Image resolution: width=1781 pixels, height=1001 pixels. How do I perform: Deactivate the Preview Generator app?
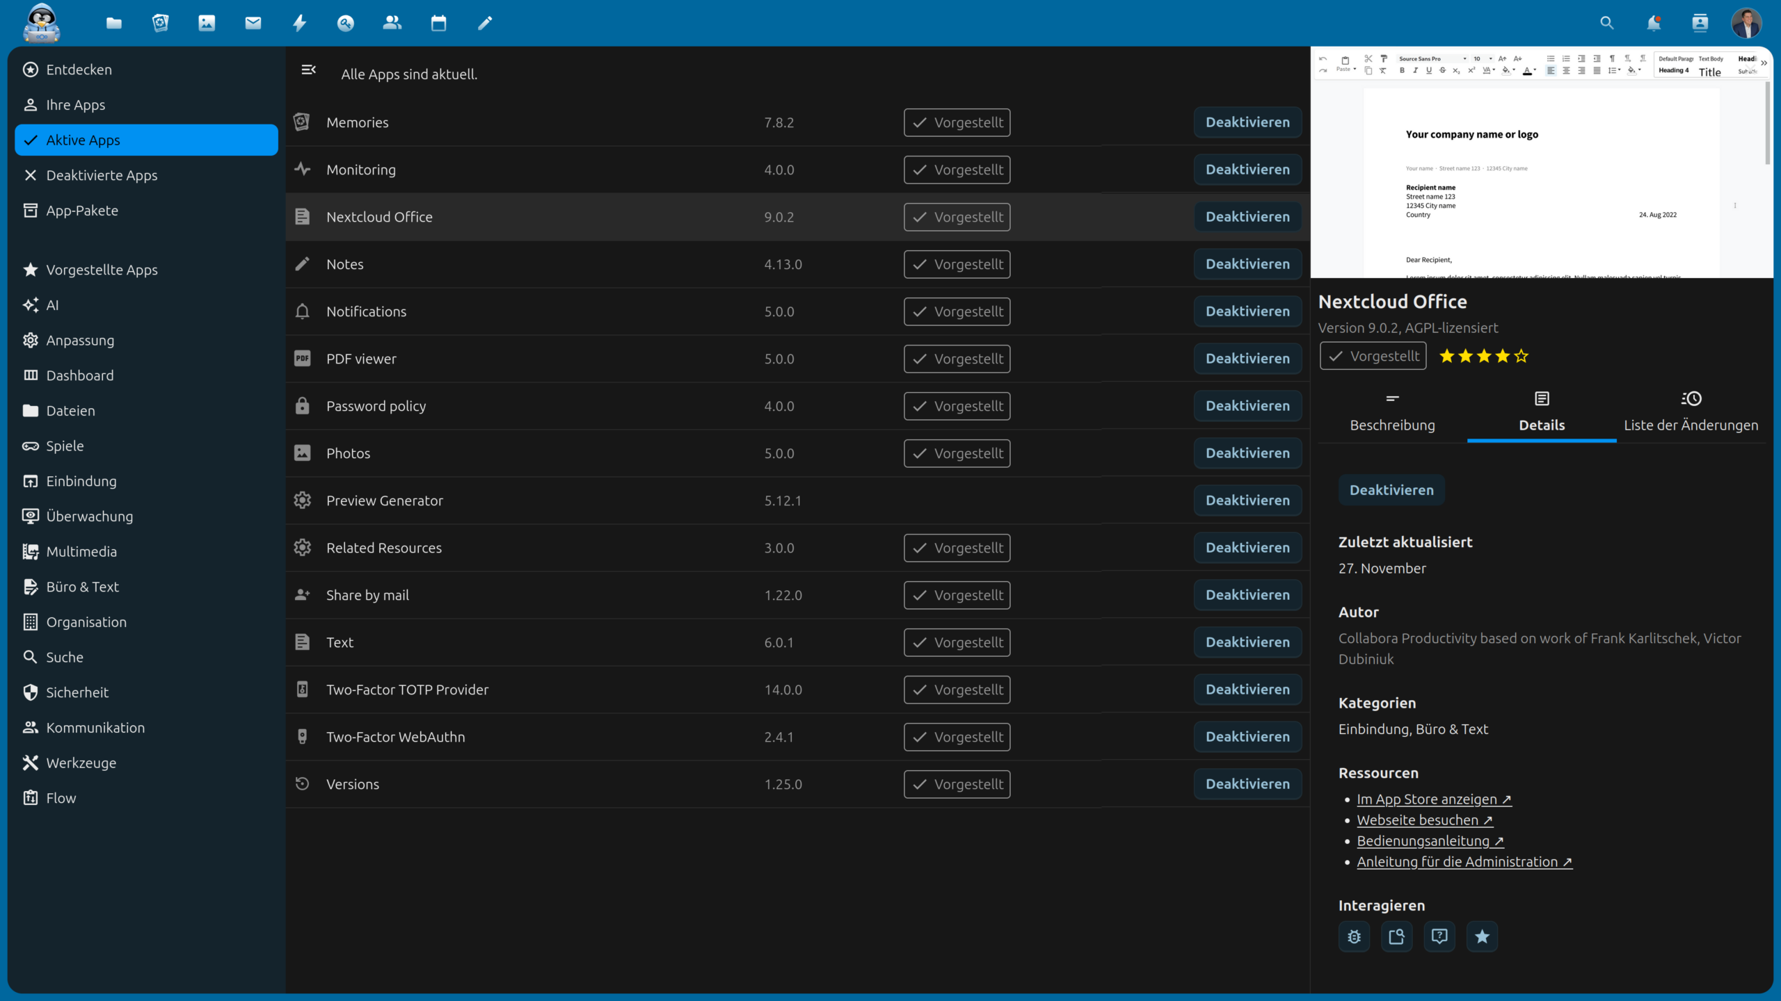1247,500
